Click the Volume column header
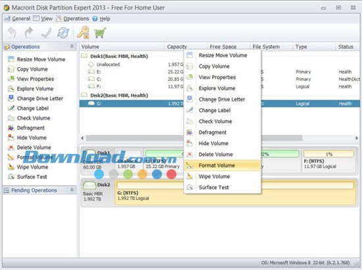Viewport: 362px width, 270px height. 122,47
